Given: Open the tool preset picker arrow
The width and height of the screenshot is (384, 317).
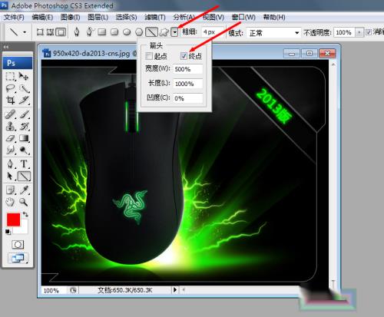Looking at the screenshot, I should point(25,32).
